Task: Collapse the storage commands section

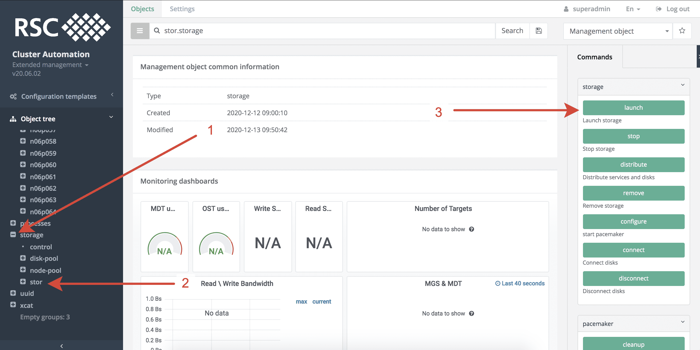Action: tap(682, 85)
